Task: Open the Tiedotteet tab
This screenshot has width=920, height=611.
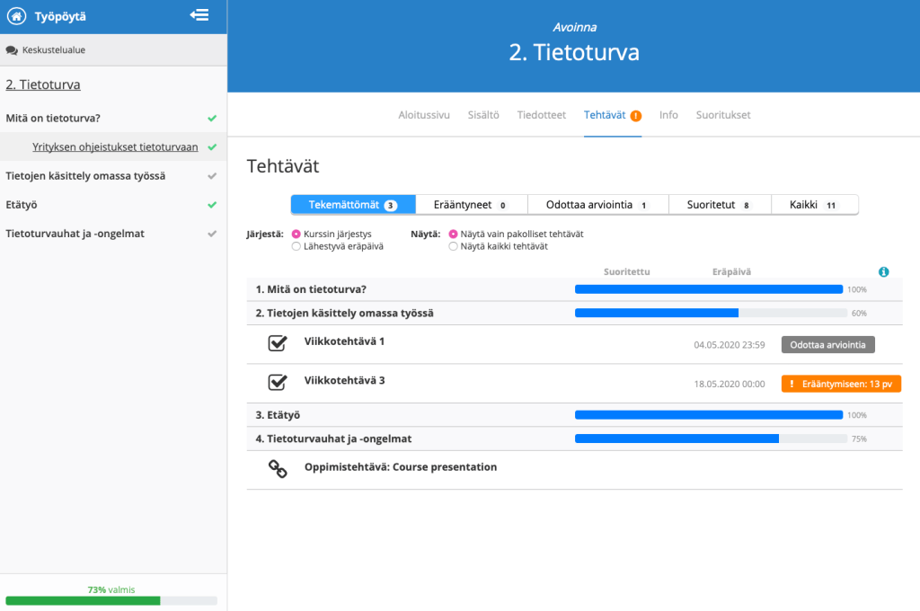Action: click(x=541, y=114)
